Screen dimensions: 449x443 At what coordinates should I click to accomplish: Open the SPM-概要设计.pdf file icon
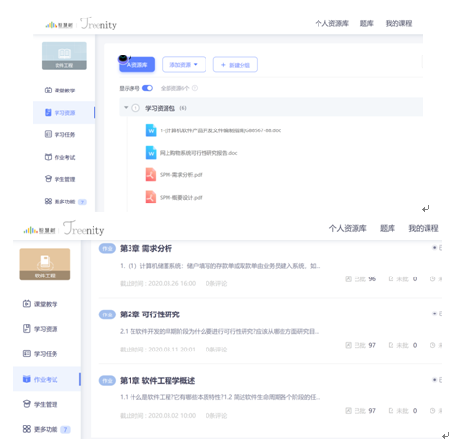coord(151,197)
